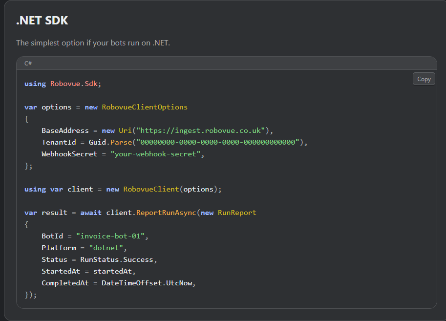The height and width of the screenshot is (321, 446).
Task: Click the StartedAt property name
Action: pyautogui.click(x=61, y=271)
